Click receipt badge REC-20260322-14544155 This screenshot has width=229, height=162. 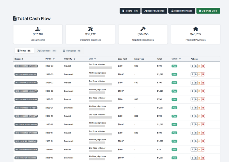pos(26,74)
